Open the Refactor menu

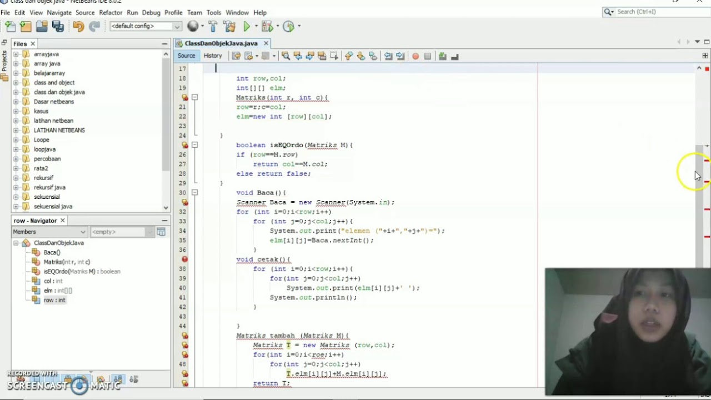pyautogui.click(x=111, y=12)
